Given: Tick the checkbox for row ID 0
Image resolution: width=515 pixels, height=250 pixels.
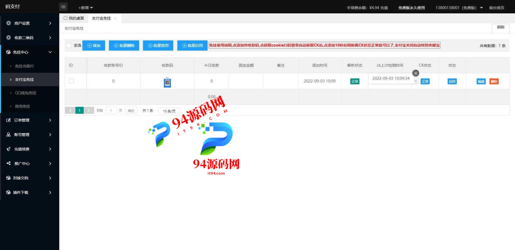Looking at the screenshot, I should coord(71,81).
